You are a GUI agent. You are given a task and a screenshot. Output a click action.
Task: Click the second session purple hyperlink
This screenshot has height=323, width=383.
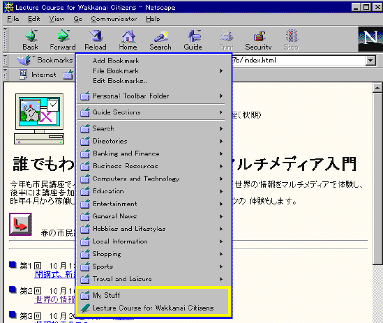pyautogui.click(x=54, y=299)
